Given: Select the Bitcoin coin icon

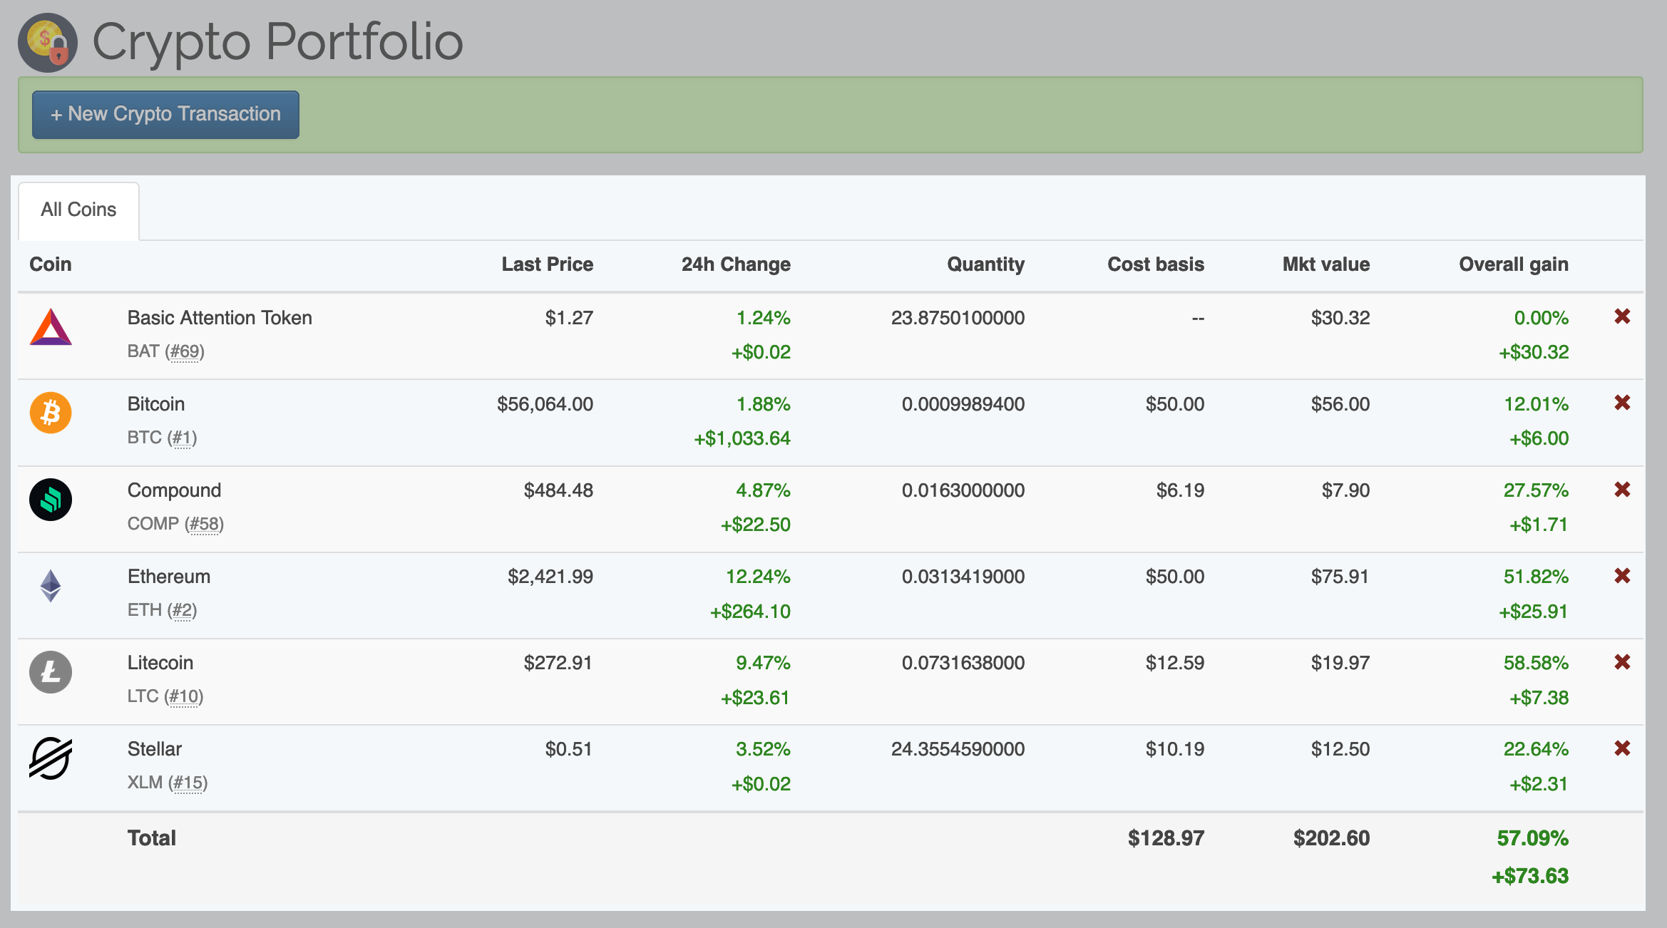Looking at the screenshot, I should pyautogui.click(x=50, y=413).
